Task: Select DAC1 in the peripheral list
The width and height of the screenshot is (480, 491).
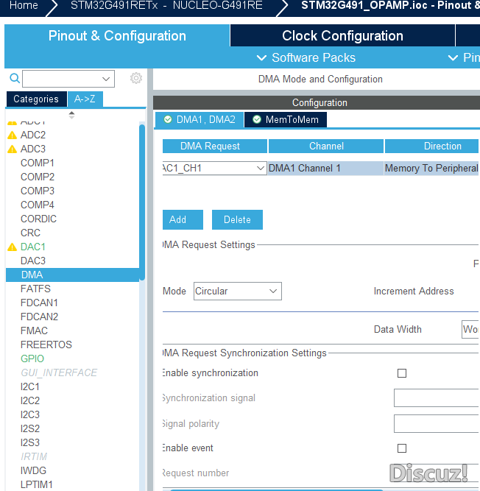Action: coord(33,247)
